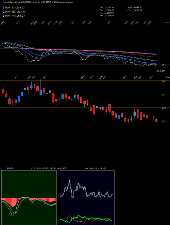Click the 254 EMA price level label
The image size is (170, 225).
tap(164, 65)
